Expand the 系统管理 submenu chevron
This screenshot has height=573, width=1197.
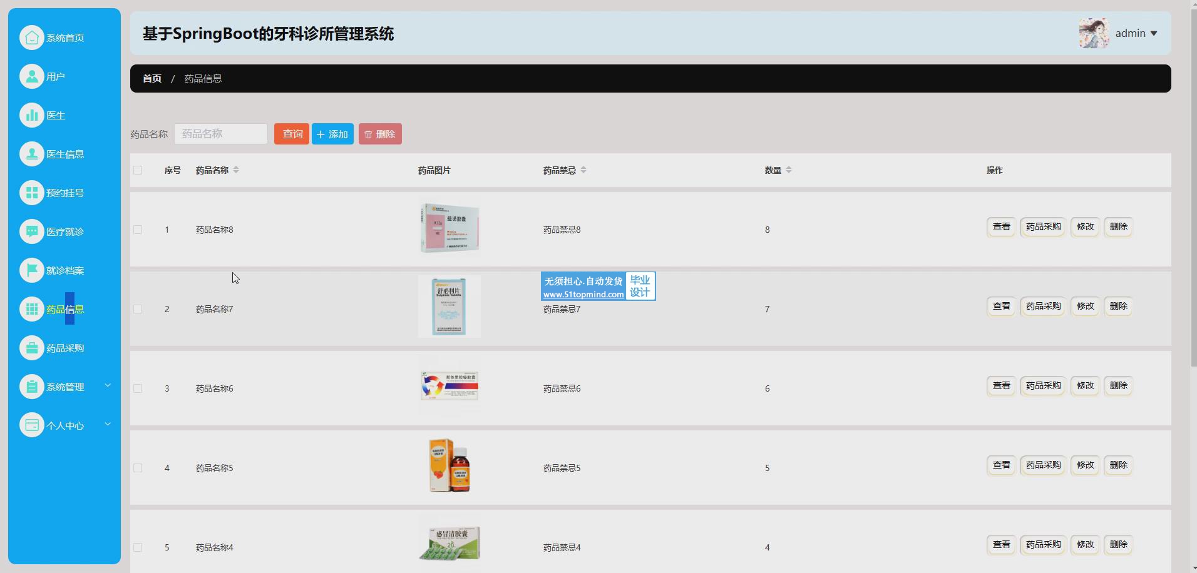(x=108, y=386)
